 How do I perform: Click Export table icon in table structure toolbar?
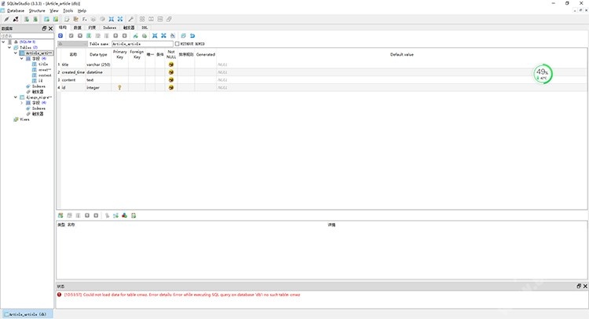pos(164,35)
